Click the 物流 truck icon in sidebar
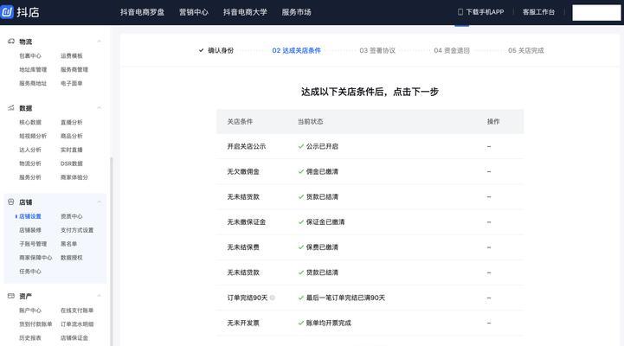This screenshot has width=624, height=346. point(10,42)
